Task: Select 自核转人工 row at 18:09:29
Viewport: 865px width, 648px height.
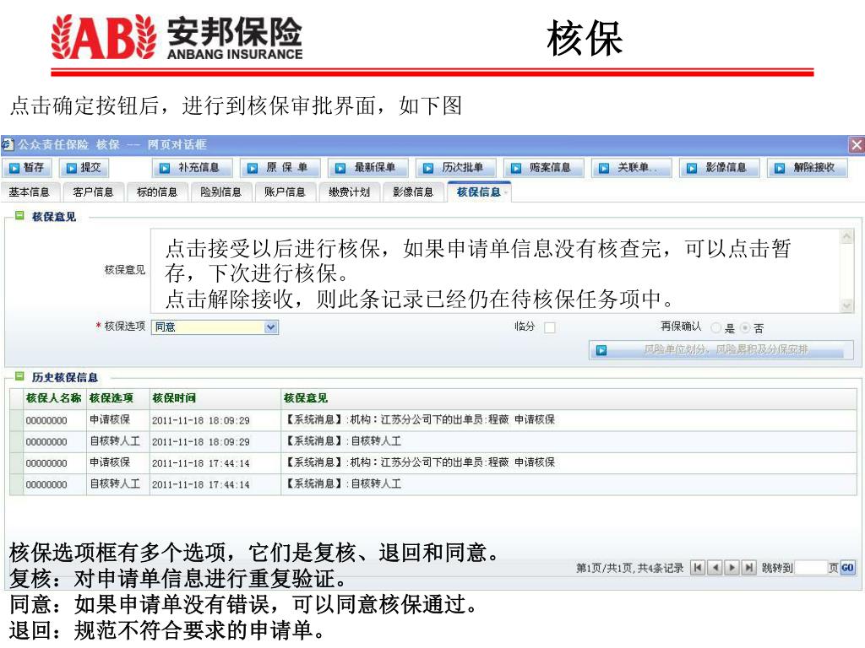Action: click(x=433, y=441)
